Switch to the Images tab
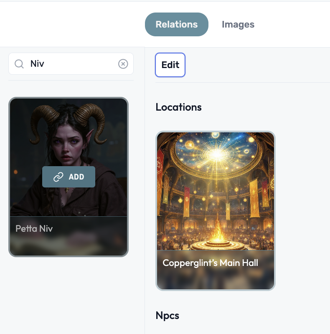Screen dimensions: 330x334 tap(238, 24)
